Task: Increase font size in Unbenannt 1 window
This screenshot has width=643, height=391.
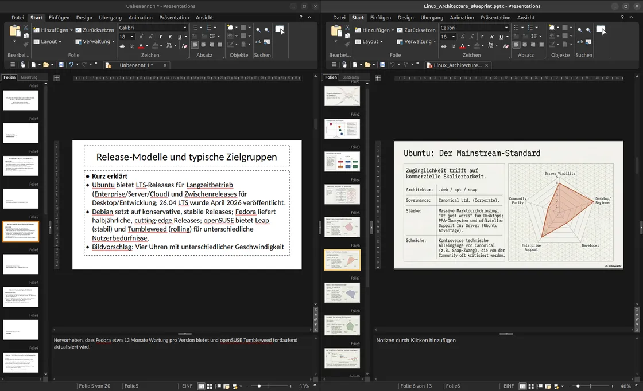Action: [x=141, y=37]
